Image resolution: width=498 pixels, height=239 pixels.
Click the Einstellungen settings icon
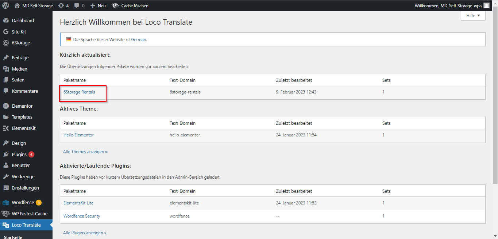[x=6, y=188]
